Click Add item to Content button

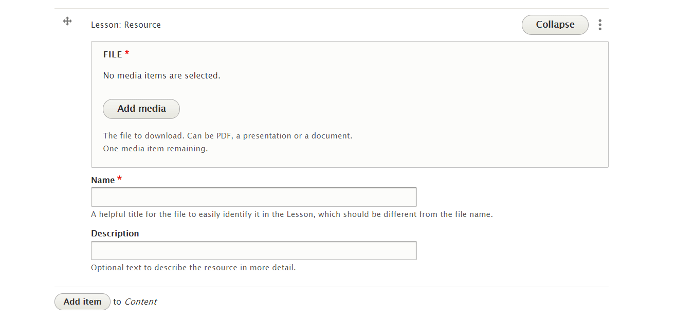pos(82,302)
